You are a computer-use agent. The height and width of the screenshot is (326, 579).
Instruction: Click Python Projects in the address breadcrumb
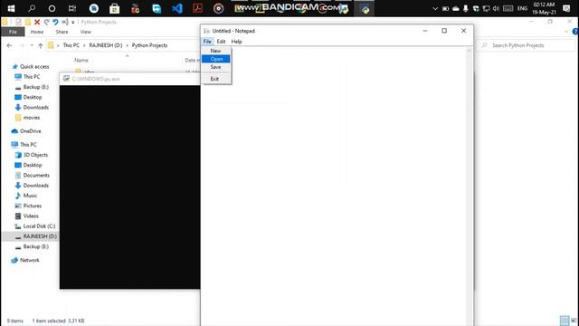point(149,45)
